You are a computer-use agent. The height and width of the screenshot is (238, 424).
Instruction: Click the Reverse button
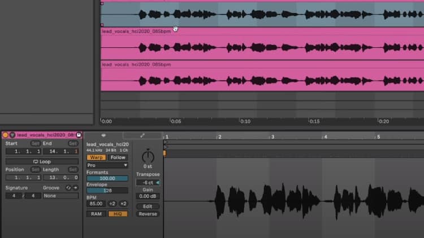pyautogui.click(x=148, y=214)
